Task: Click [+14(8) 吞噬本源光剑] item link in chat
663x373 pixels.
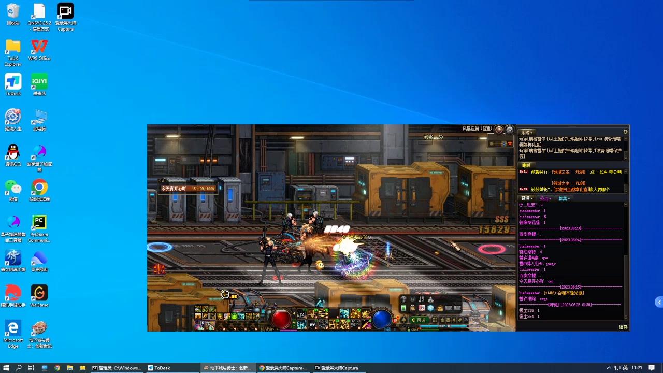Action: click(564, 293)
